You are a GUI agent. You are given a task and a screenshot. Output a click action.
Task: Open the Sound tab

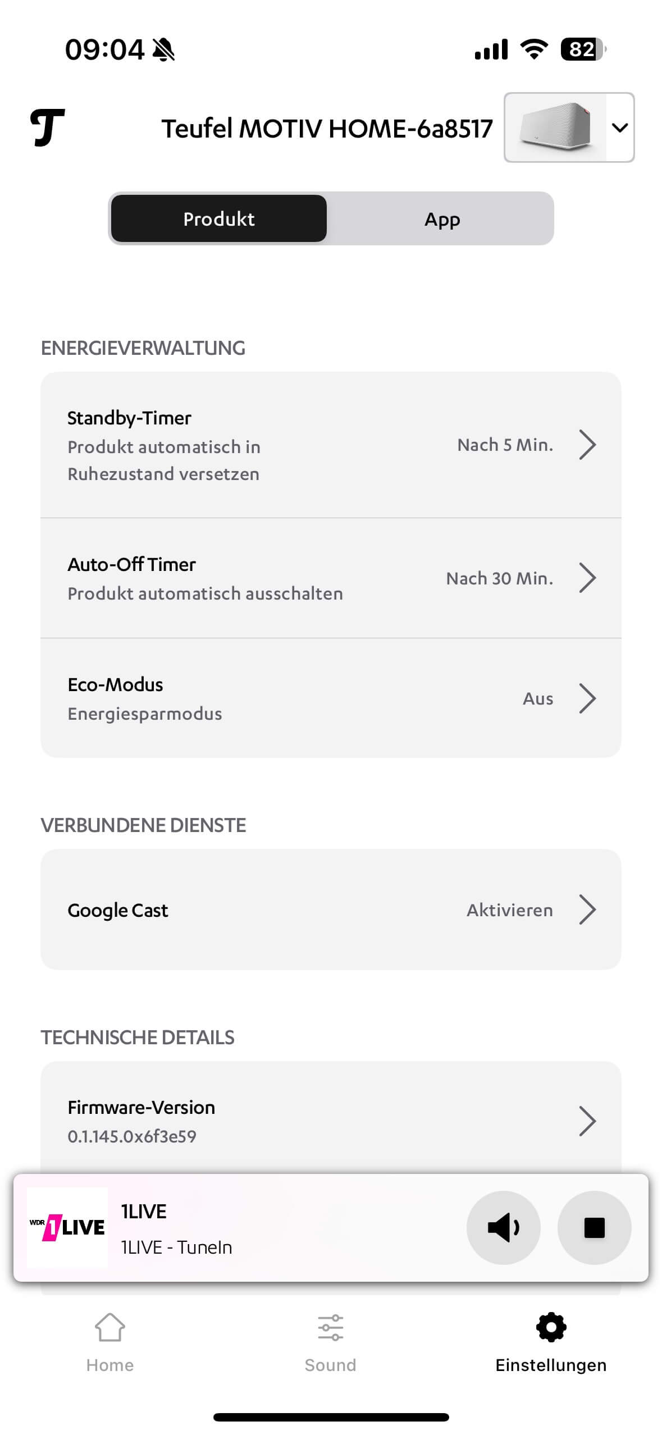point(330,1342)
